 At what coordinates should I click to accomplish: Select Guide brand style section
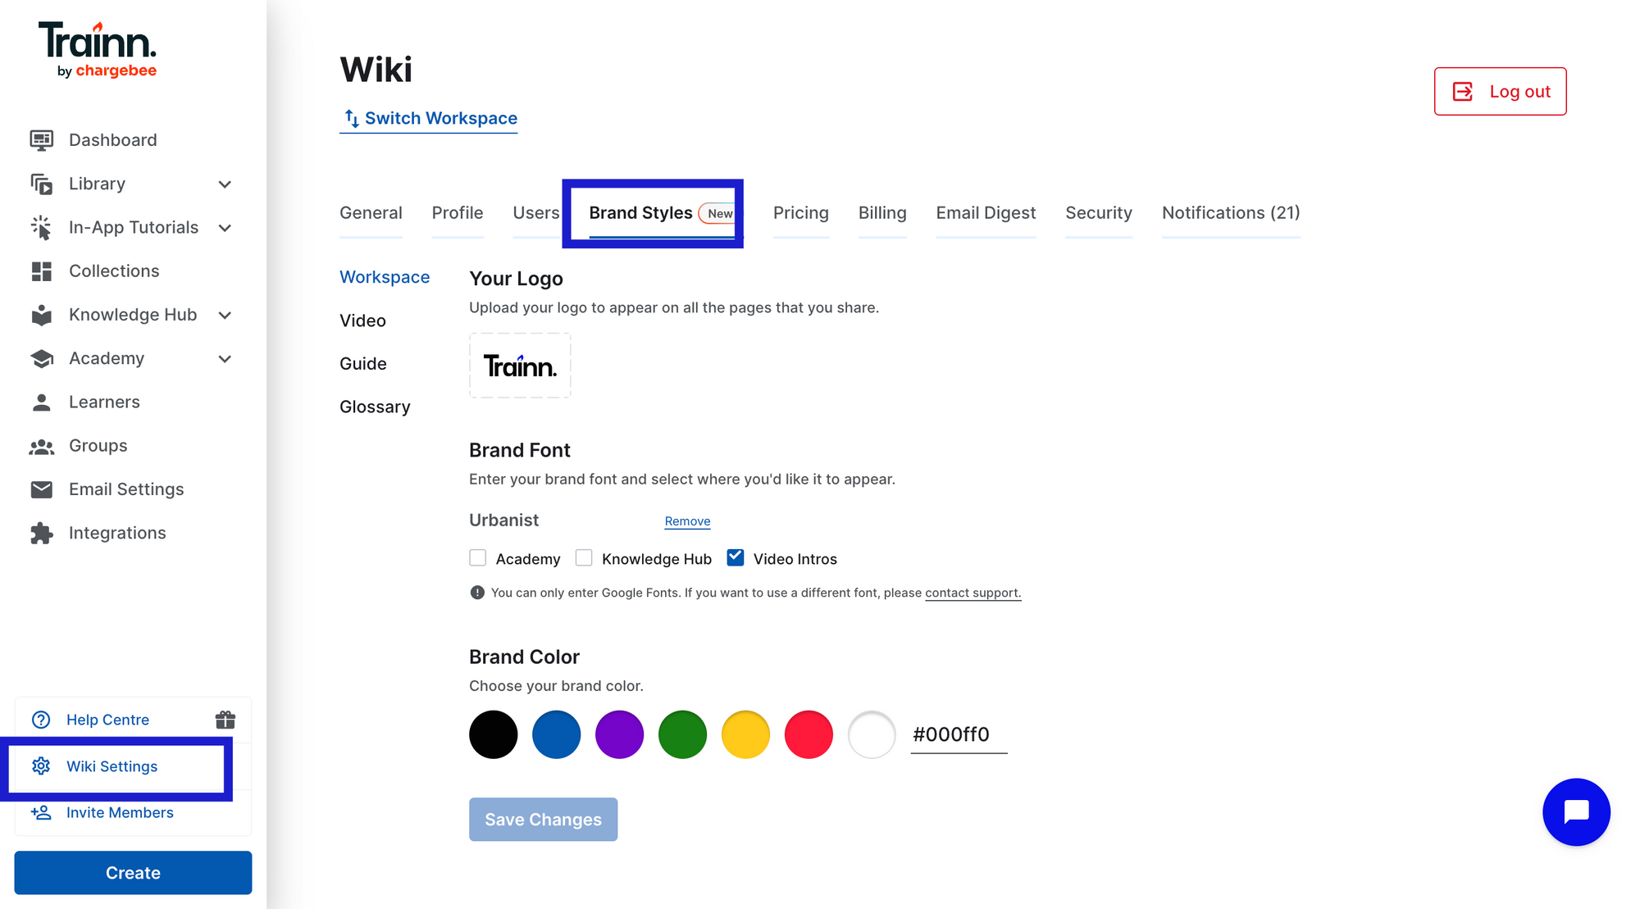363,363
